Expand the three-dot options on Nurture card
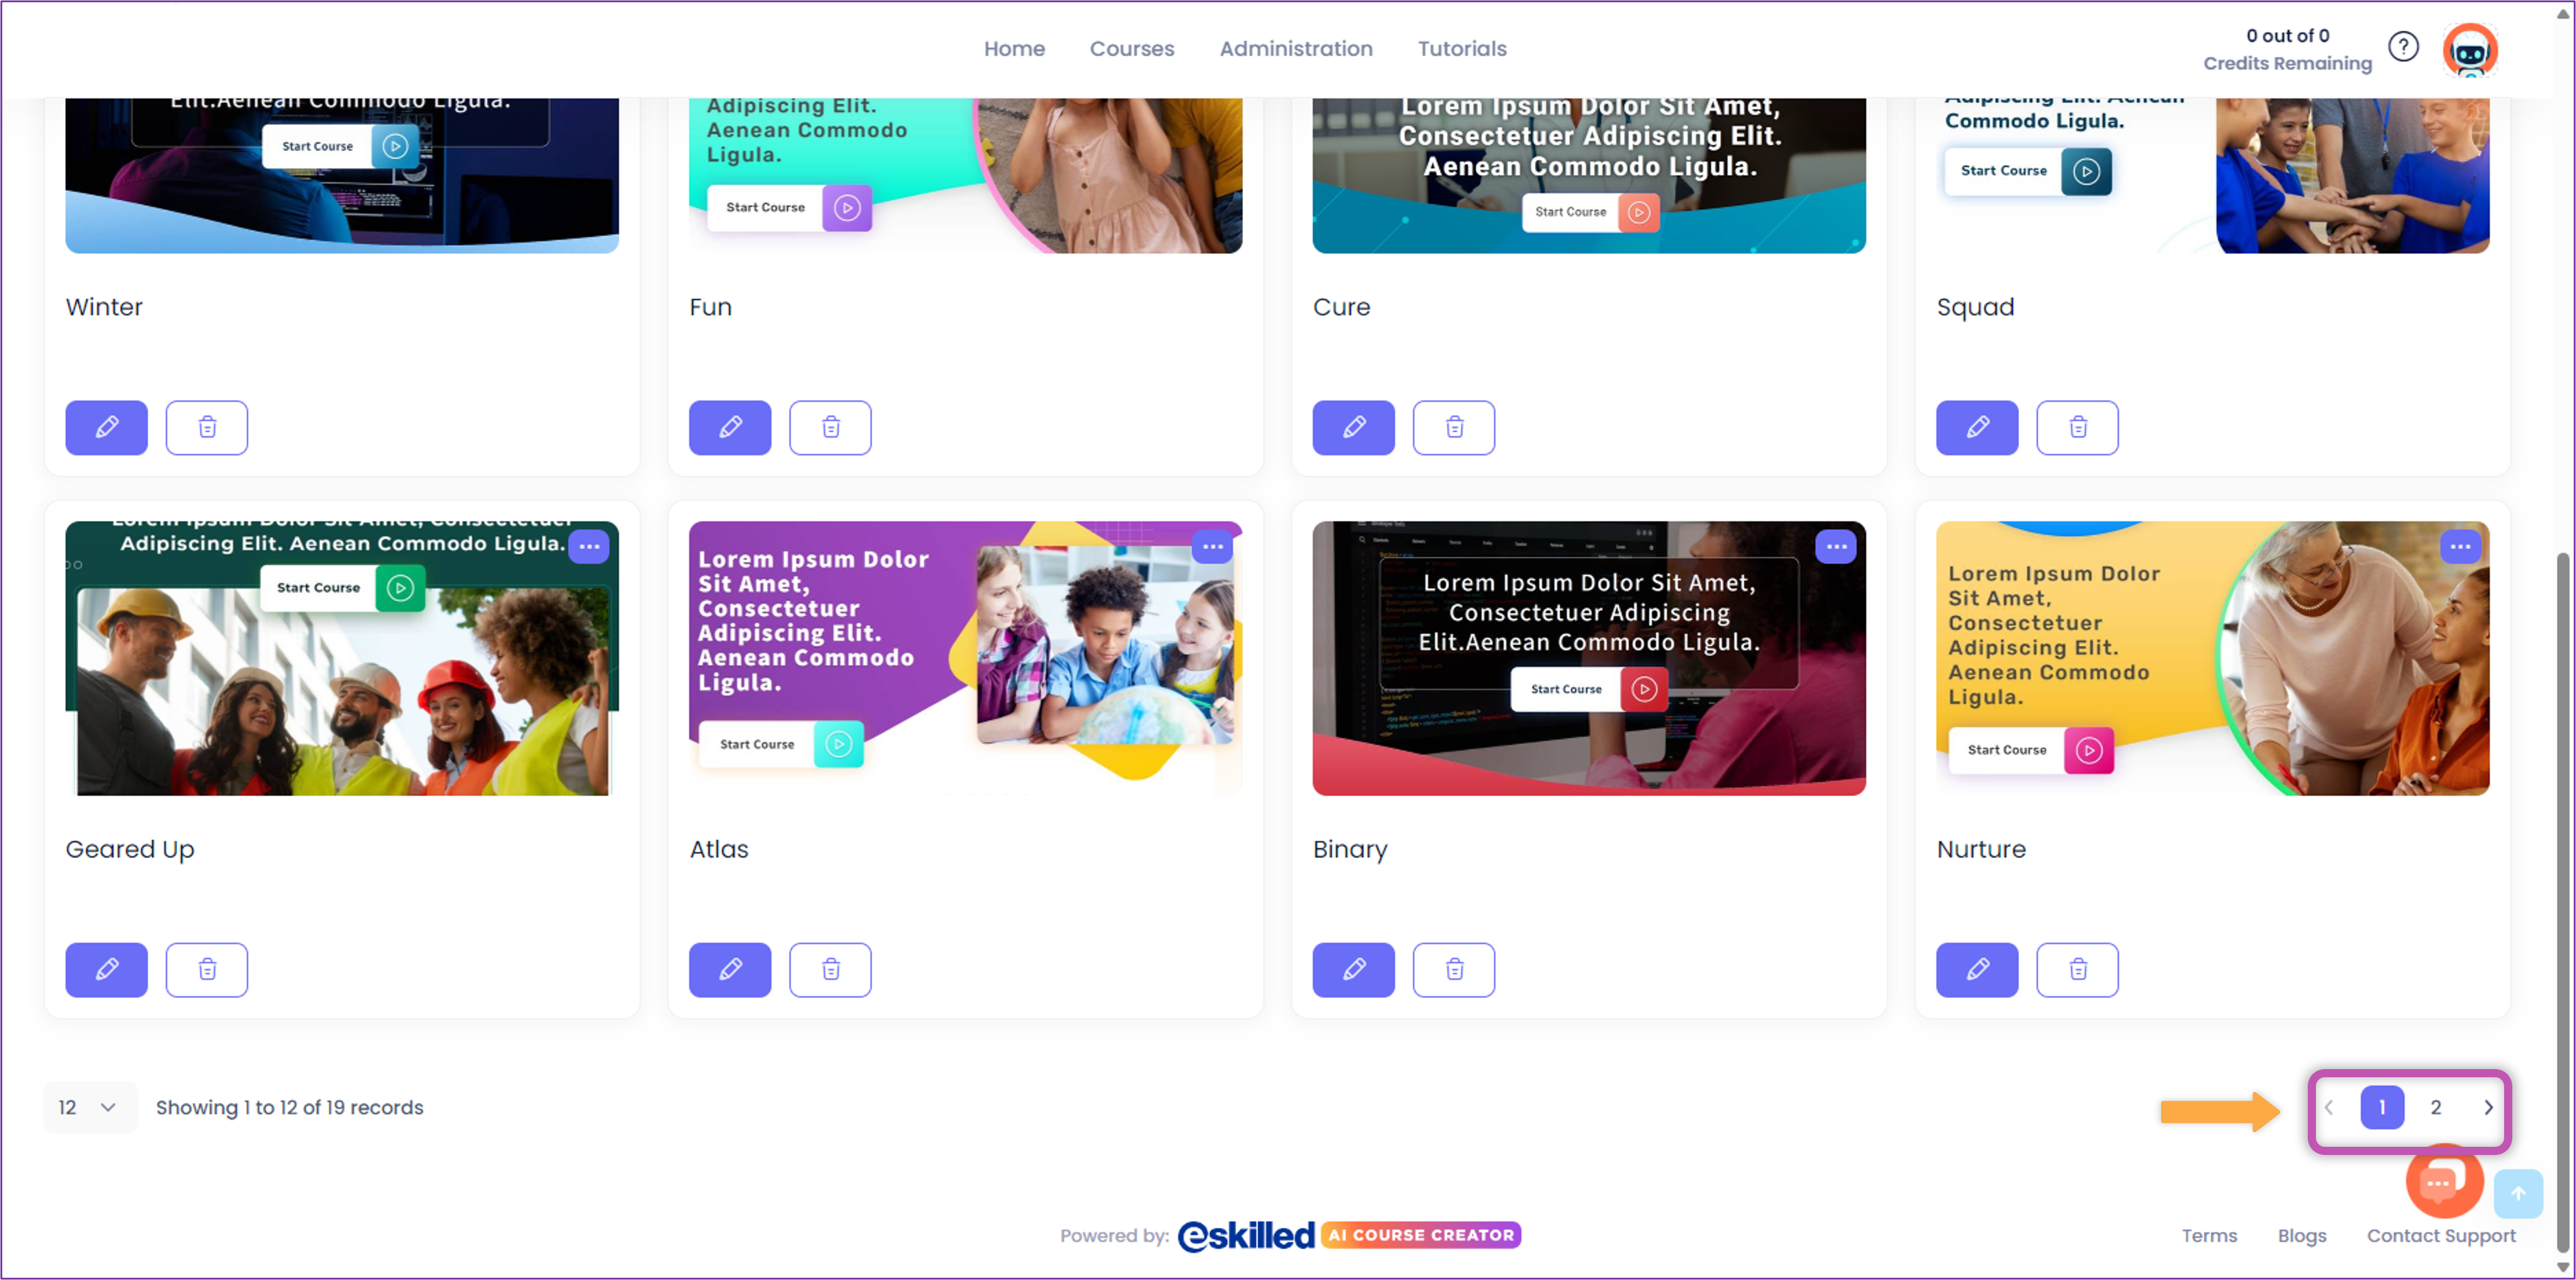 point(2460,546)
